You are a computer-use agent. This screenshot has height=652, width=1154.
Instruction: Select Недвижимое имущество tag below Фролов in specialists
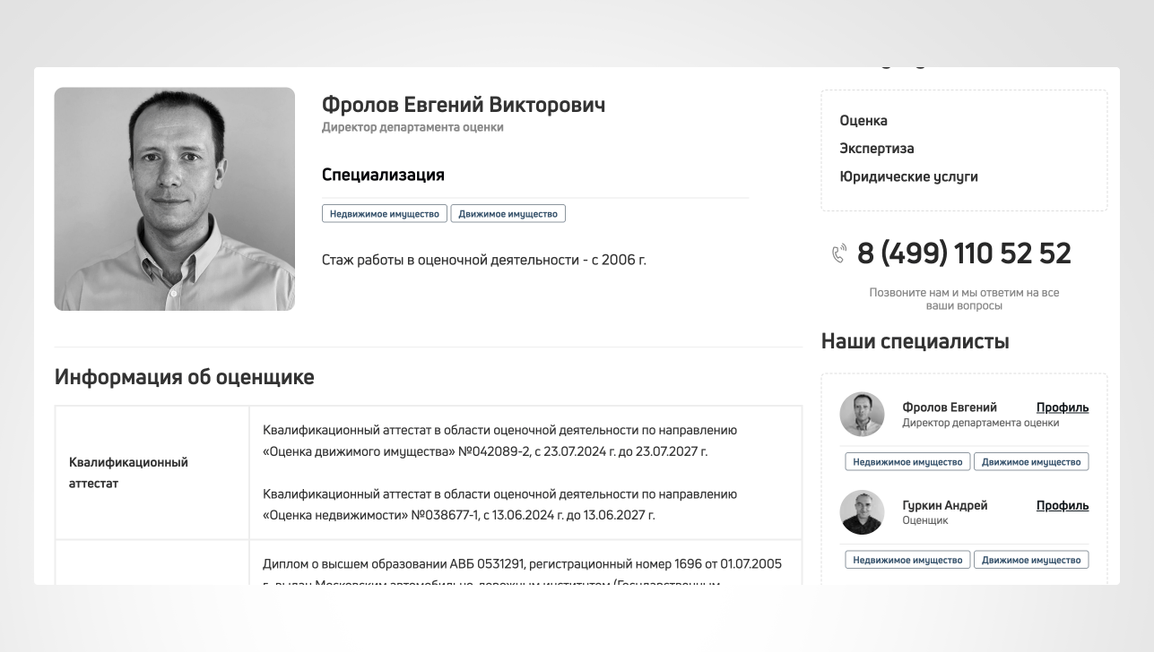tap(907, 462)
